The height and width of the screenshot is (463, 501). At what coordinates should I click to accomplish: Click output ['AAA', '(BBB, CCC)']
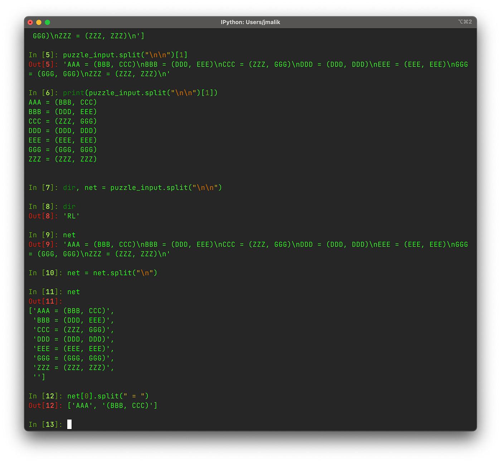pyautogui.click(x=112, y=405)
